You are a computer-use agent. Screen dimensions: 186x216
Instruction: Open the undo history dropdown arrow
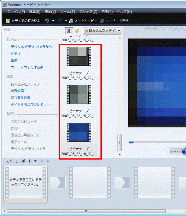pos(53,21)
